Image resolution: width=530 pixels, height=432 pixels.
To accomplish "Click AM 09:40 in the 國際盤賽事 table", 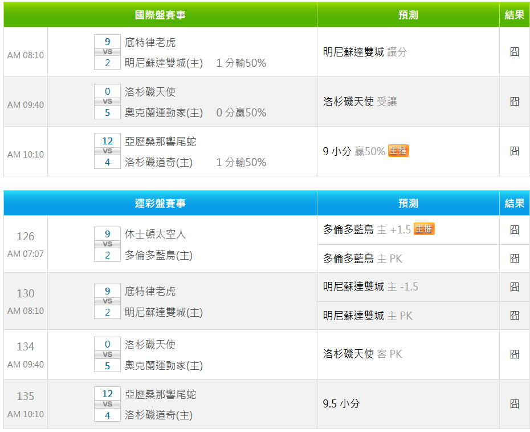I will click(x=26, y=105).
